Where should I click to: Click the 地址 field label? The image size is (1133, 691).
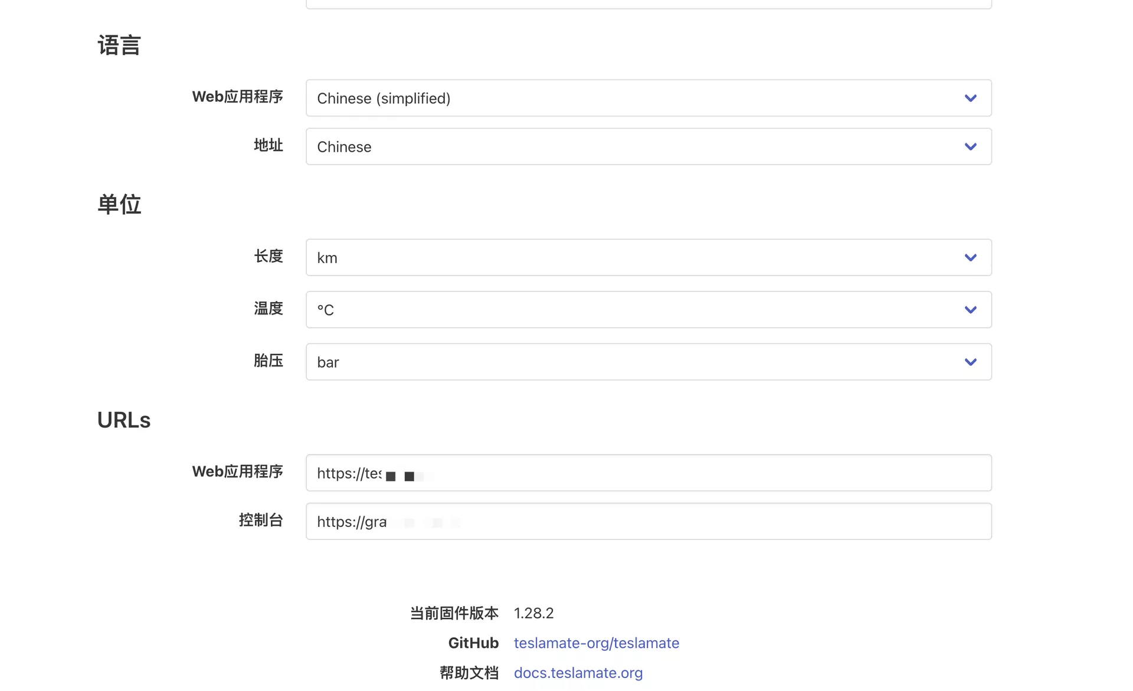tap(268, 145)
